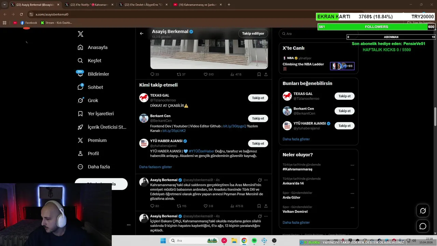Open a new browser tab
Screen dimensions: 437x246
coord(229,5)
